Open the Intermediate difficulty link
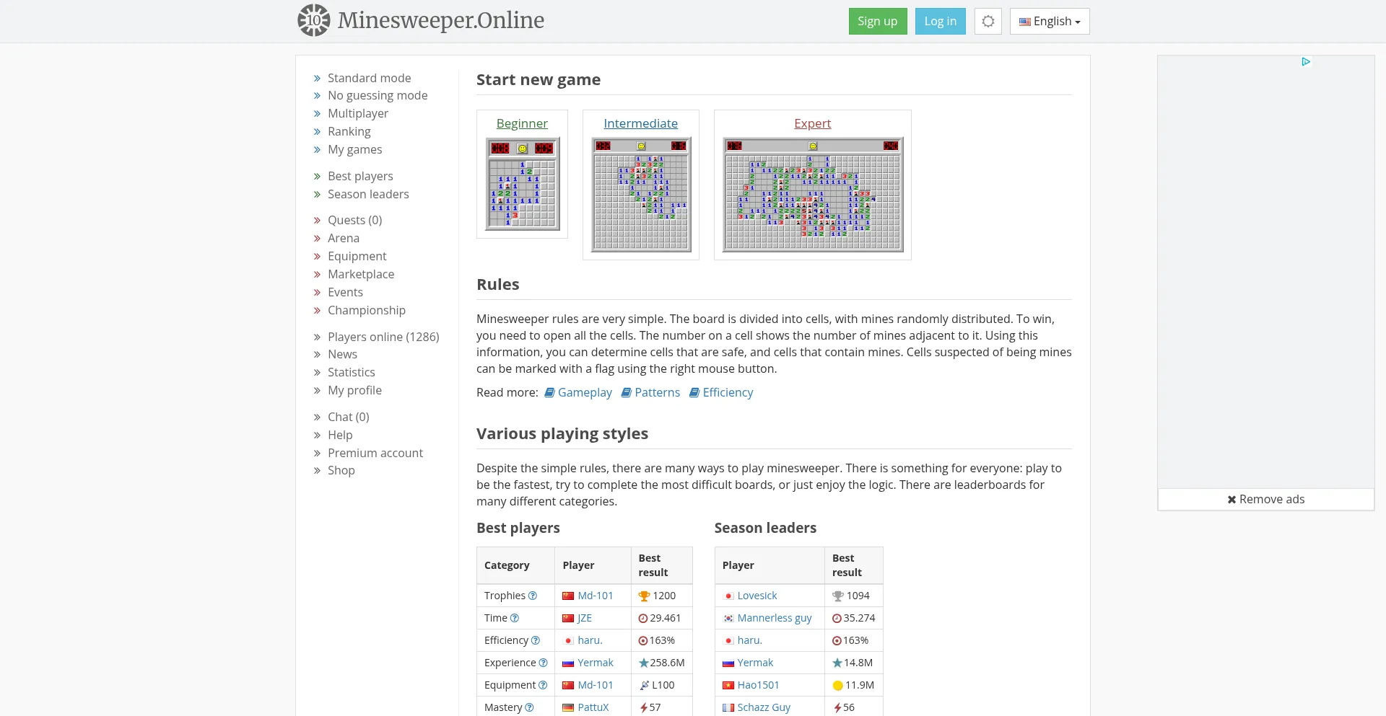 click(x=640, y=123)
